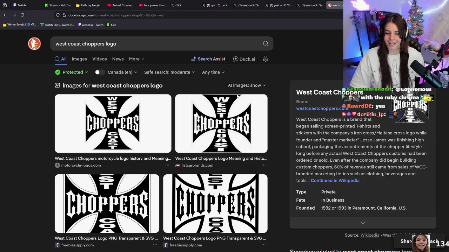
Task: Switch to the Birthday Emojis browser tab
Action: pyautogui.click(x=88, y=5)
